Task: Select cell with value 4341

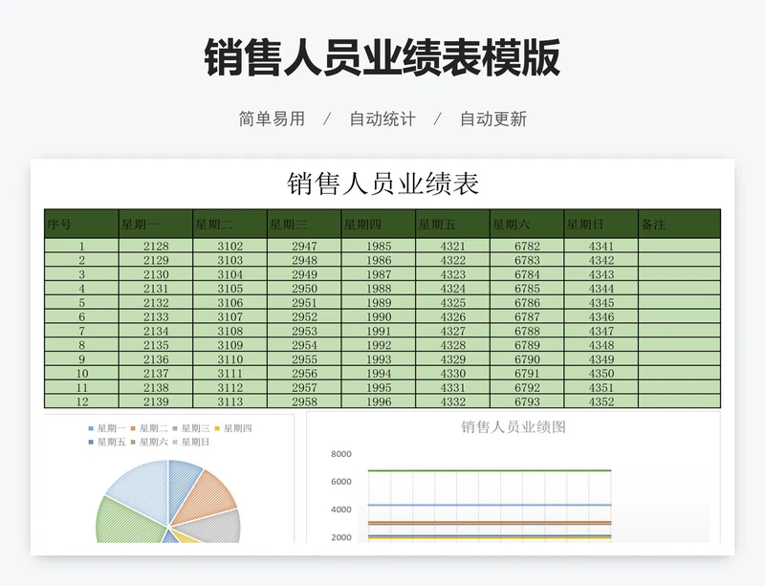Action: pyautogui.click(x=601, y=246)
